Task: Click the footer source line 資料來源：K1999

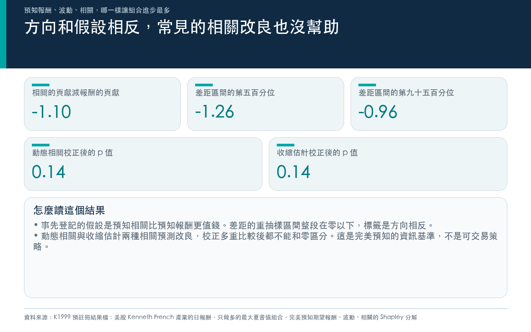Action: tap(221, 317)
